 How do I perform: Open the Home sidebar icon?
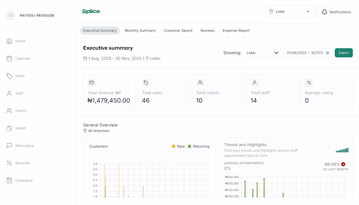[x=9, y=41]
